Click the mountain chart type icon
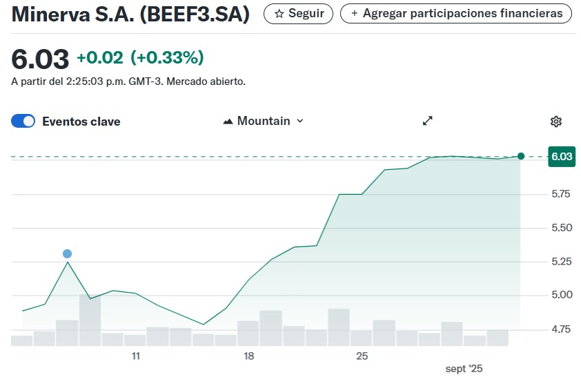 (x=228, y=122)
